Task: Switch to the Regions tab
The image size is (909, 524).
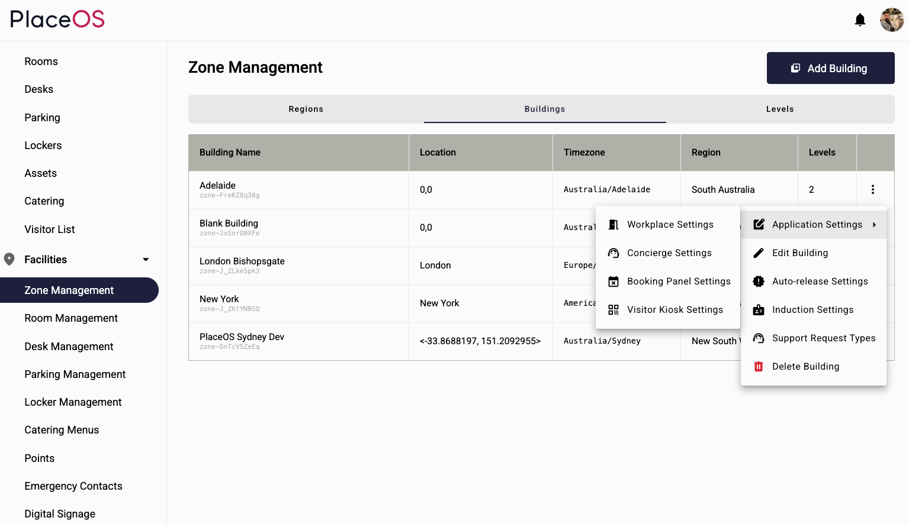Action: pos(306,109)
